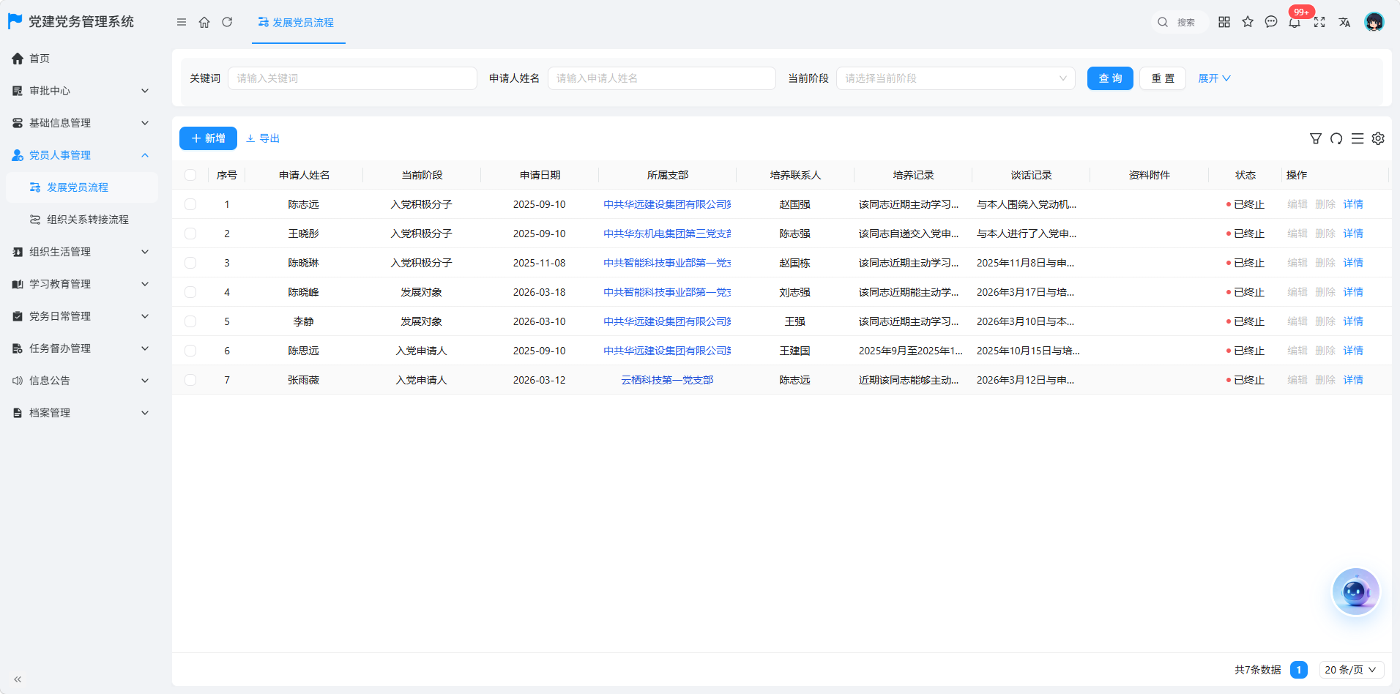Collapse the 党员人事管理 sidebar section

(81, 155)
